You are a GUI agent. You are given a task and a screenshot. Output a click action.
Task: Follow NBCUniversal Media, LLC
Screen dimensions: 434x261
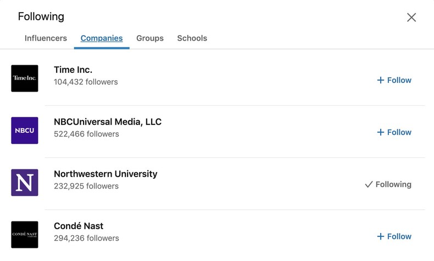[x=394, y=132]
